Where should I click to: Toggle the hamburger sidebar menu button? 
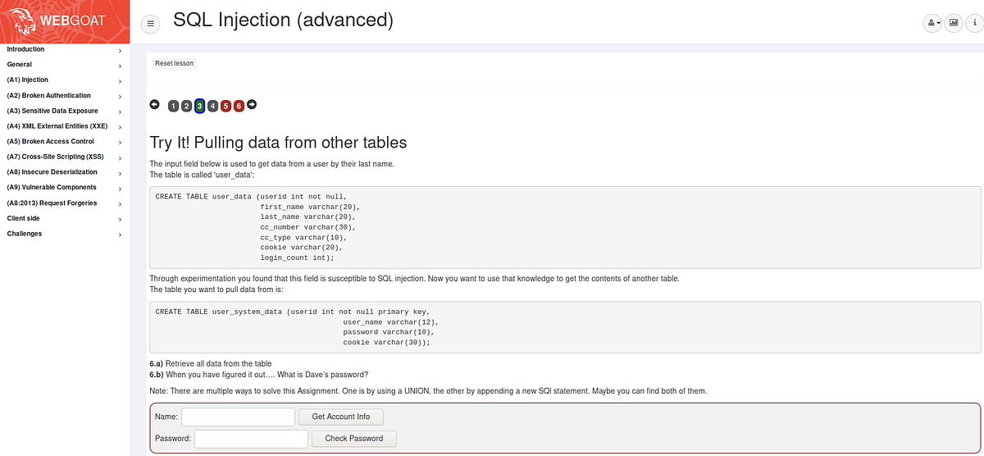(x=151, y=24)
